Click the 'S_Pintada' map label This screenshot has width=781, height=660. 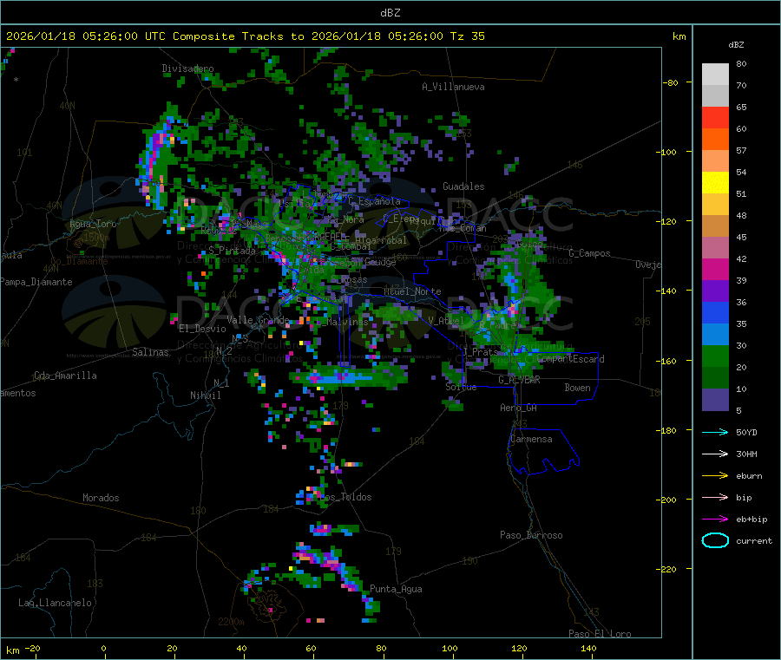coord(232,251)
